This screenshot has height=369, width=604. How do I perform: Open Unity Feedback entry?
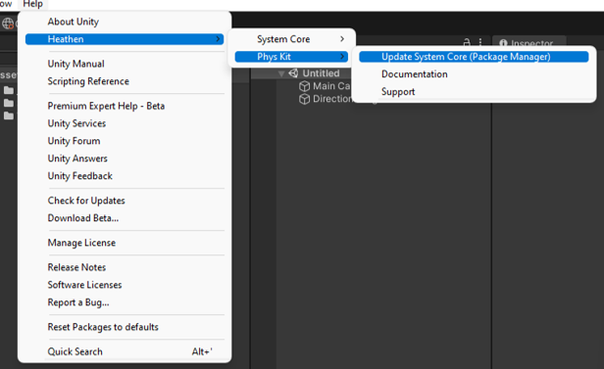(x=80, y=176)
